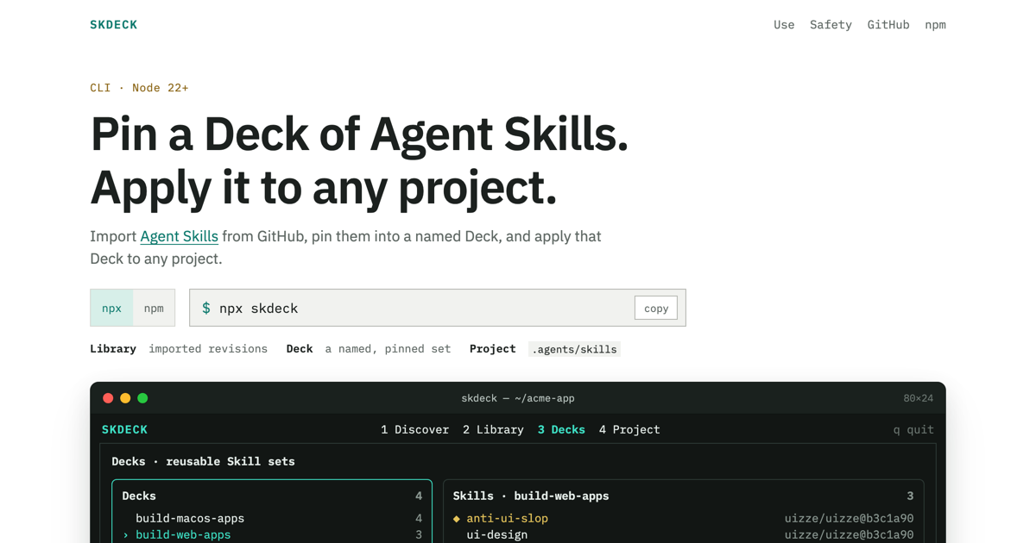
Task: Click the CLI · Node 22+ label
Action: coord(139,88)
